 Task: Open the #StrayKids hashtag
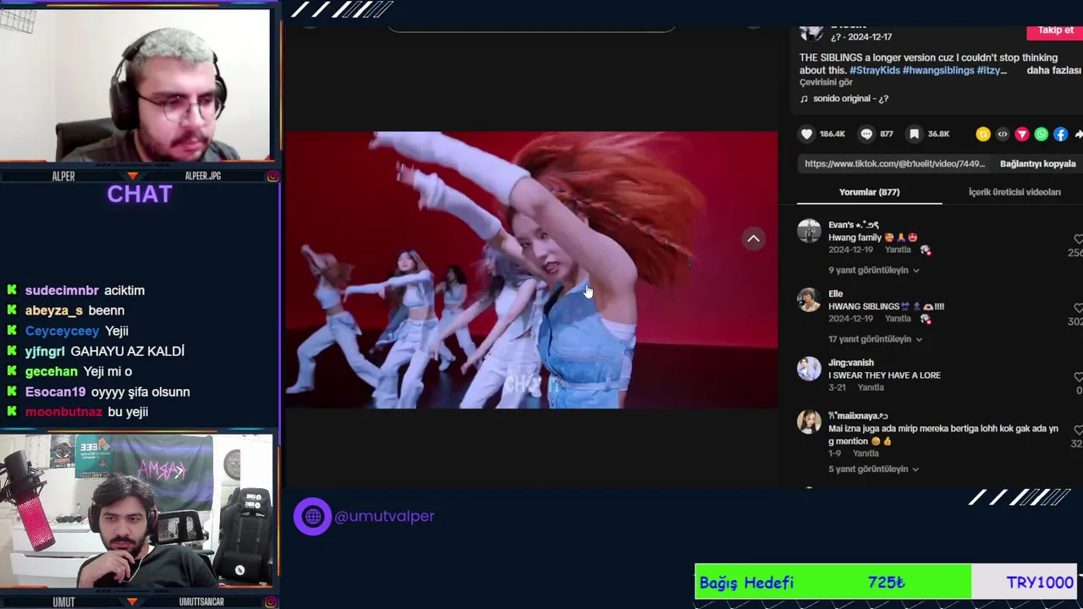[875, 70]
